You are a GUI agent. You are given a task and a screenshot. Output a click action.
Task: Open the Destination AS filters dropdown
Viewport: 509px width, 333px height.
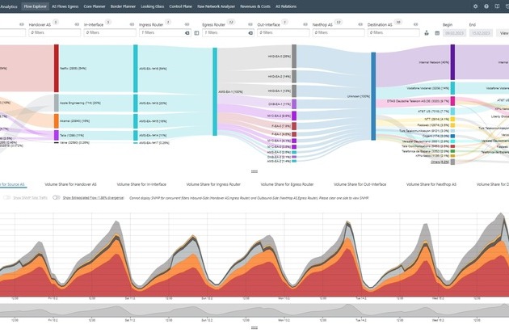(x=393, y=33)
